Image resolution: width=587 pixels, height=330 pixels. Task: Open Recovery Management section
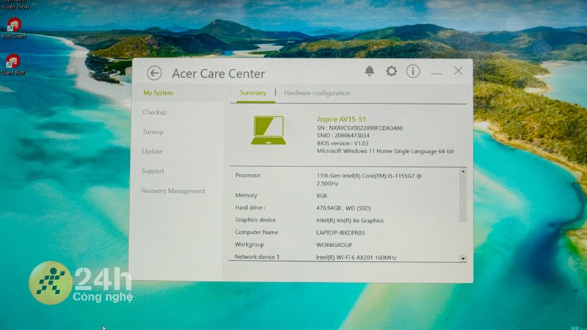[x=173, y=191]
